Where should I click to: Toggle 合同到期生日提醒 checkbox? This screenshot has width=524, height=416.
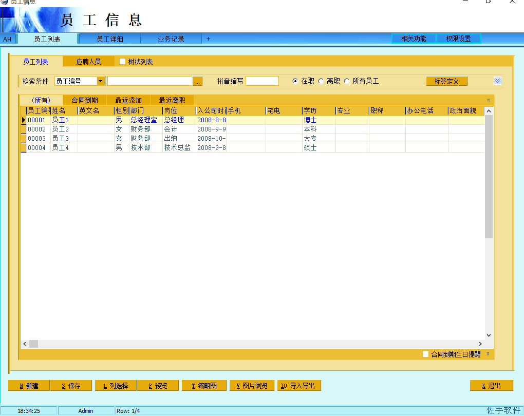tap(425, 354)
